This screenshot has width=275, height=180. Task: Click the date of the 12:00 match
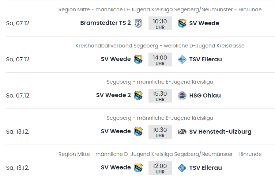[x=18, y=168]
